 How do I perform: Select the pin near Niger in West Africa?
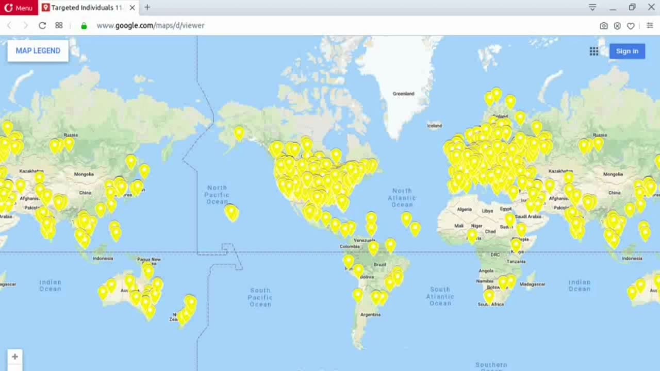coord(472,236)
